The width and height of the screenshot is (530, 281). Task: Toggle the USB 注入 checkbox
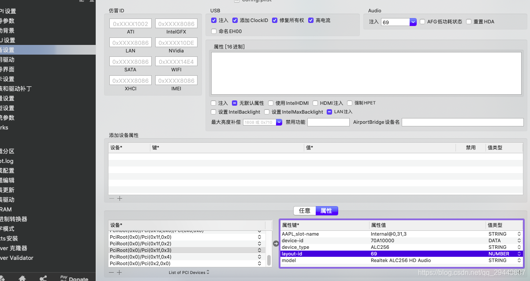coord(214,20)
